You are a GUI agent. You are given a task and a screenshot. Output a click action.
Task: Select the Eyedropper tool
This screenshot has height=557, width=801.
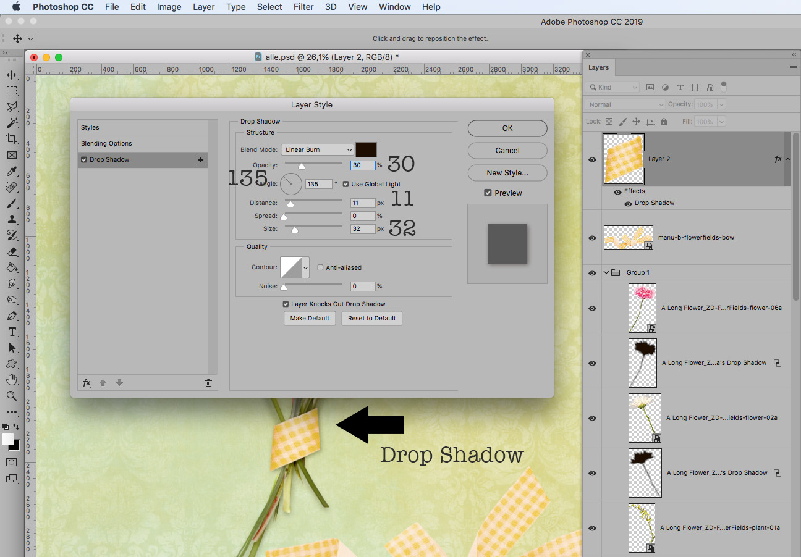click(x=12, y=172)
